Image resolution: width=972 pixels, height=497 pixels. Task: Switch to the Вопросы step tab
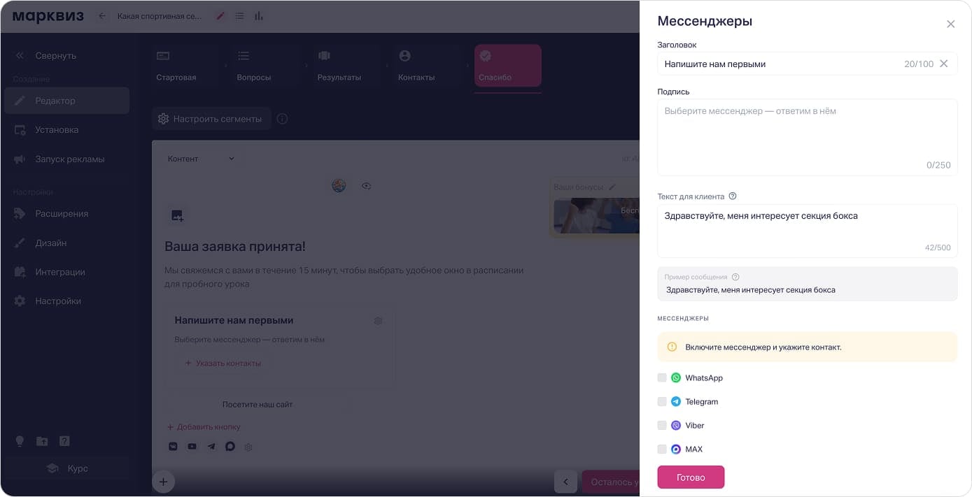tap(266, 66)
